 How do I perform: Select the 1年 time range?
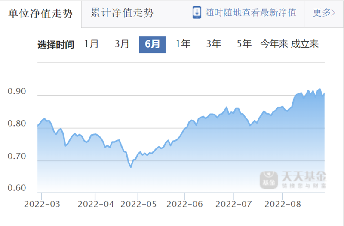pos(183,44)
